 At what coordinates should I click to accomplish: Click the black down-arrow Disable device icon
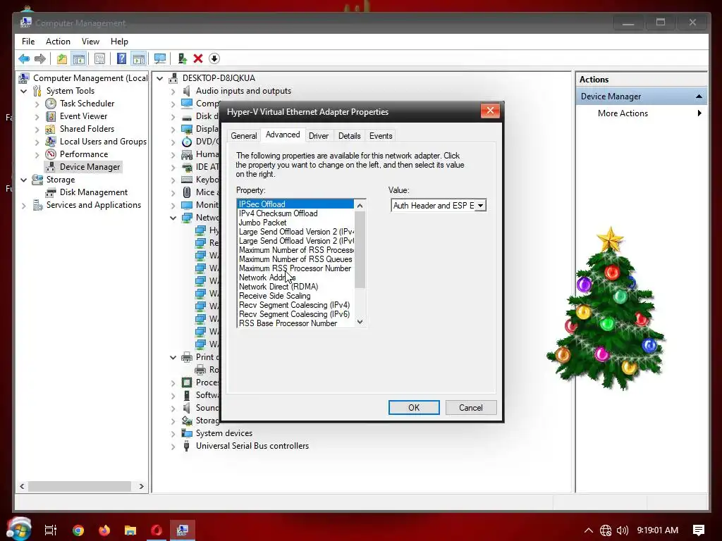click(x=214, y=59)
